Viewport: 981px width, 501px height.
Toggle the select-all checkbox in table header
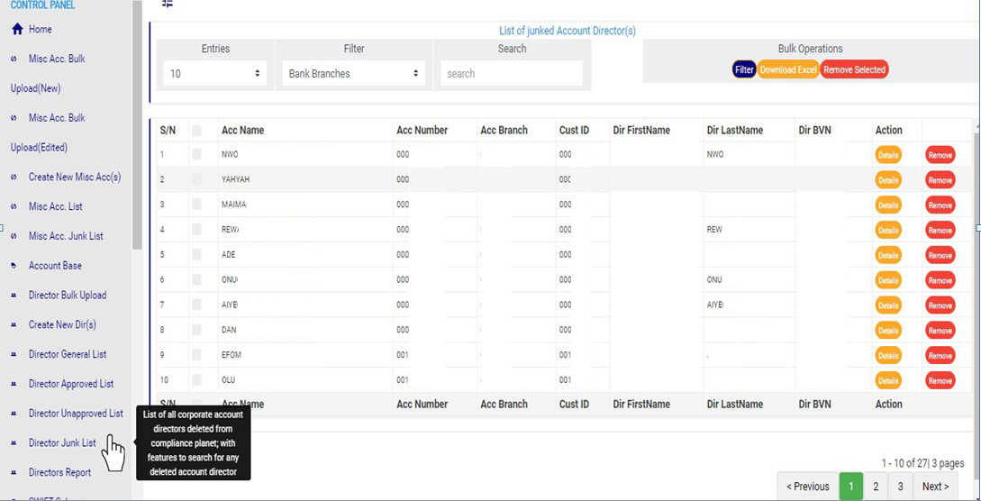point(196,131)
